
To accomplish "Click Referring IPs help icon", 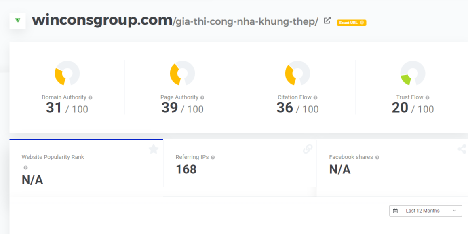I will pyautogui.click(x=213, y=157).
